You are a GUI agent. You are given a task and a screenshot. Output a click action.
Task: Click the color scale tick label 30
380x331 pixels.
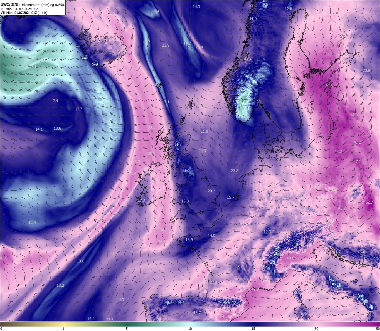pyautogui.click(x=316, y=329)
